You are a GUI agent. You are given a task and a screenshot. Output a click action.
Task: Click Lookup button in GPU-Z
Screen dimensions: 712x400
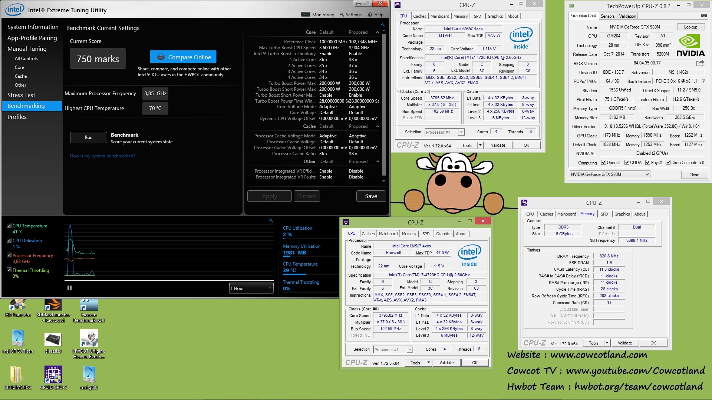[690, 27]
